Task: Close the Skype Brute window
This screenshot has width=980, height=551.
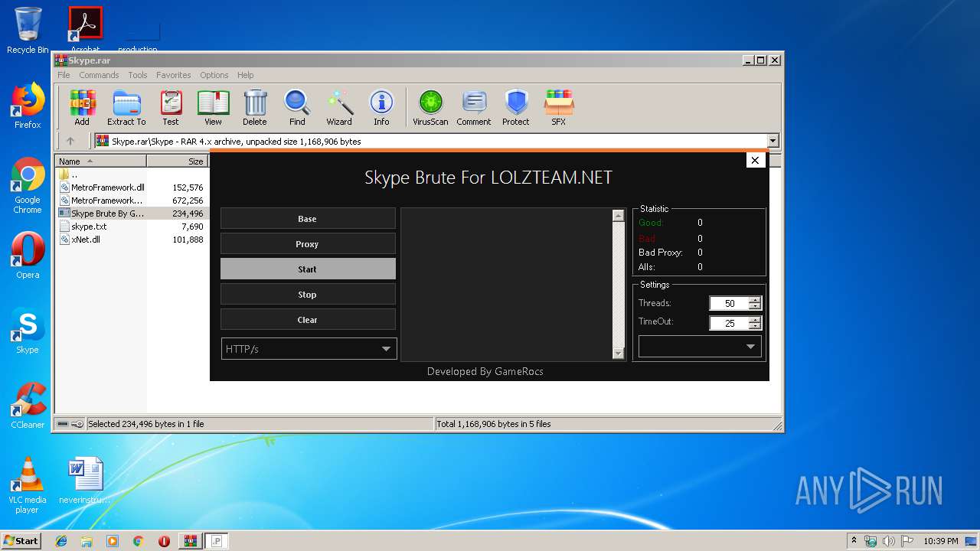Action: click(755, 160)
